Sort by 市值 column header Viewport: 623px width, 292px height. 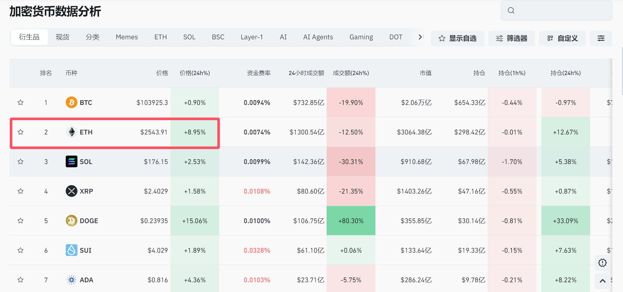coord(426,73)
